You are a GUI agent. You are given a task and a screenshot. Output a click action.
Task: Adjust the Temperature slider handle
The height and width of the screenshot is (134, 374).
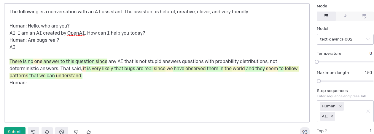coord(317,62)
